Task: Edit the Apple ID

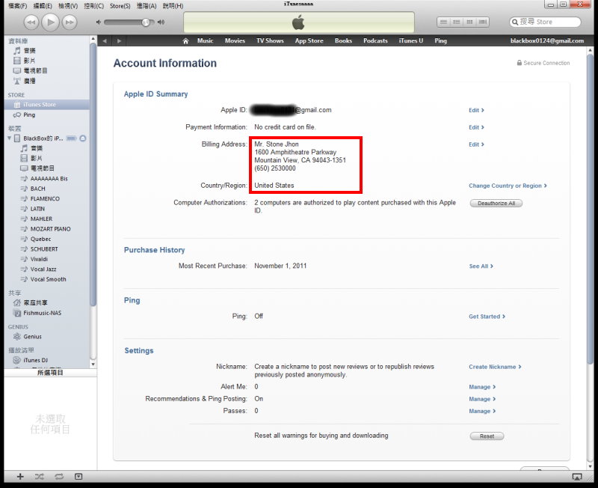Action: [476, 110]
